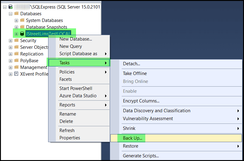The image size is (244, 161).
Task: Expand the Security node
Action: [x=11, y=41]
